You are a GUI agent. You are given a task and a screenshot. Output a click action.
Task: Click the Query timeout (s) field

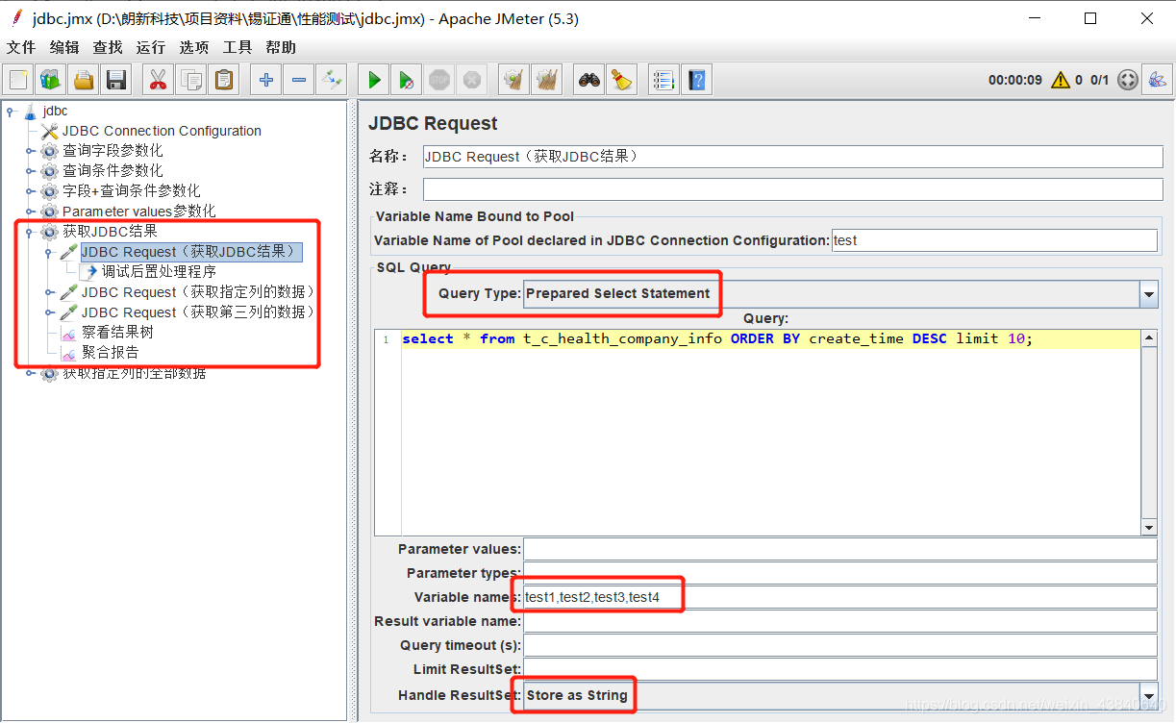(x=840, y=645)
